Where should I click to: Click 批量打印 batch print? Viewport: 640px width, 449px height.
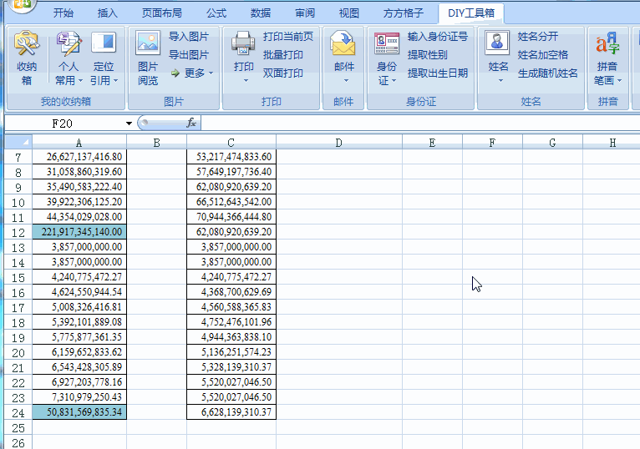click(283, 55)
